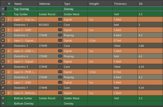The width and height of the screenshot is (163, 107).
Task: Browse materials for Dielectric 2 prepreg
Action: coord(60,35)
